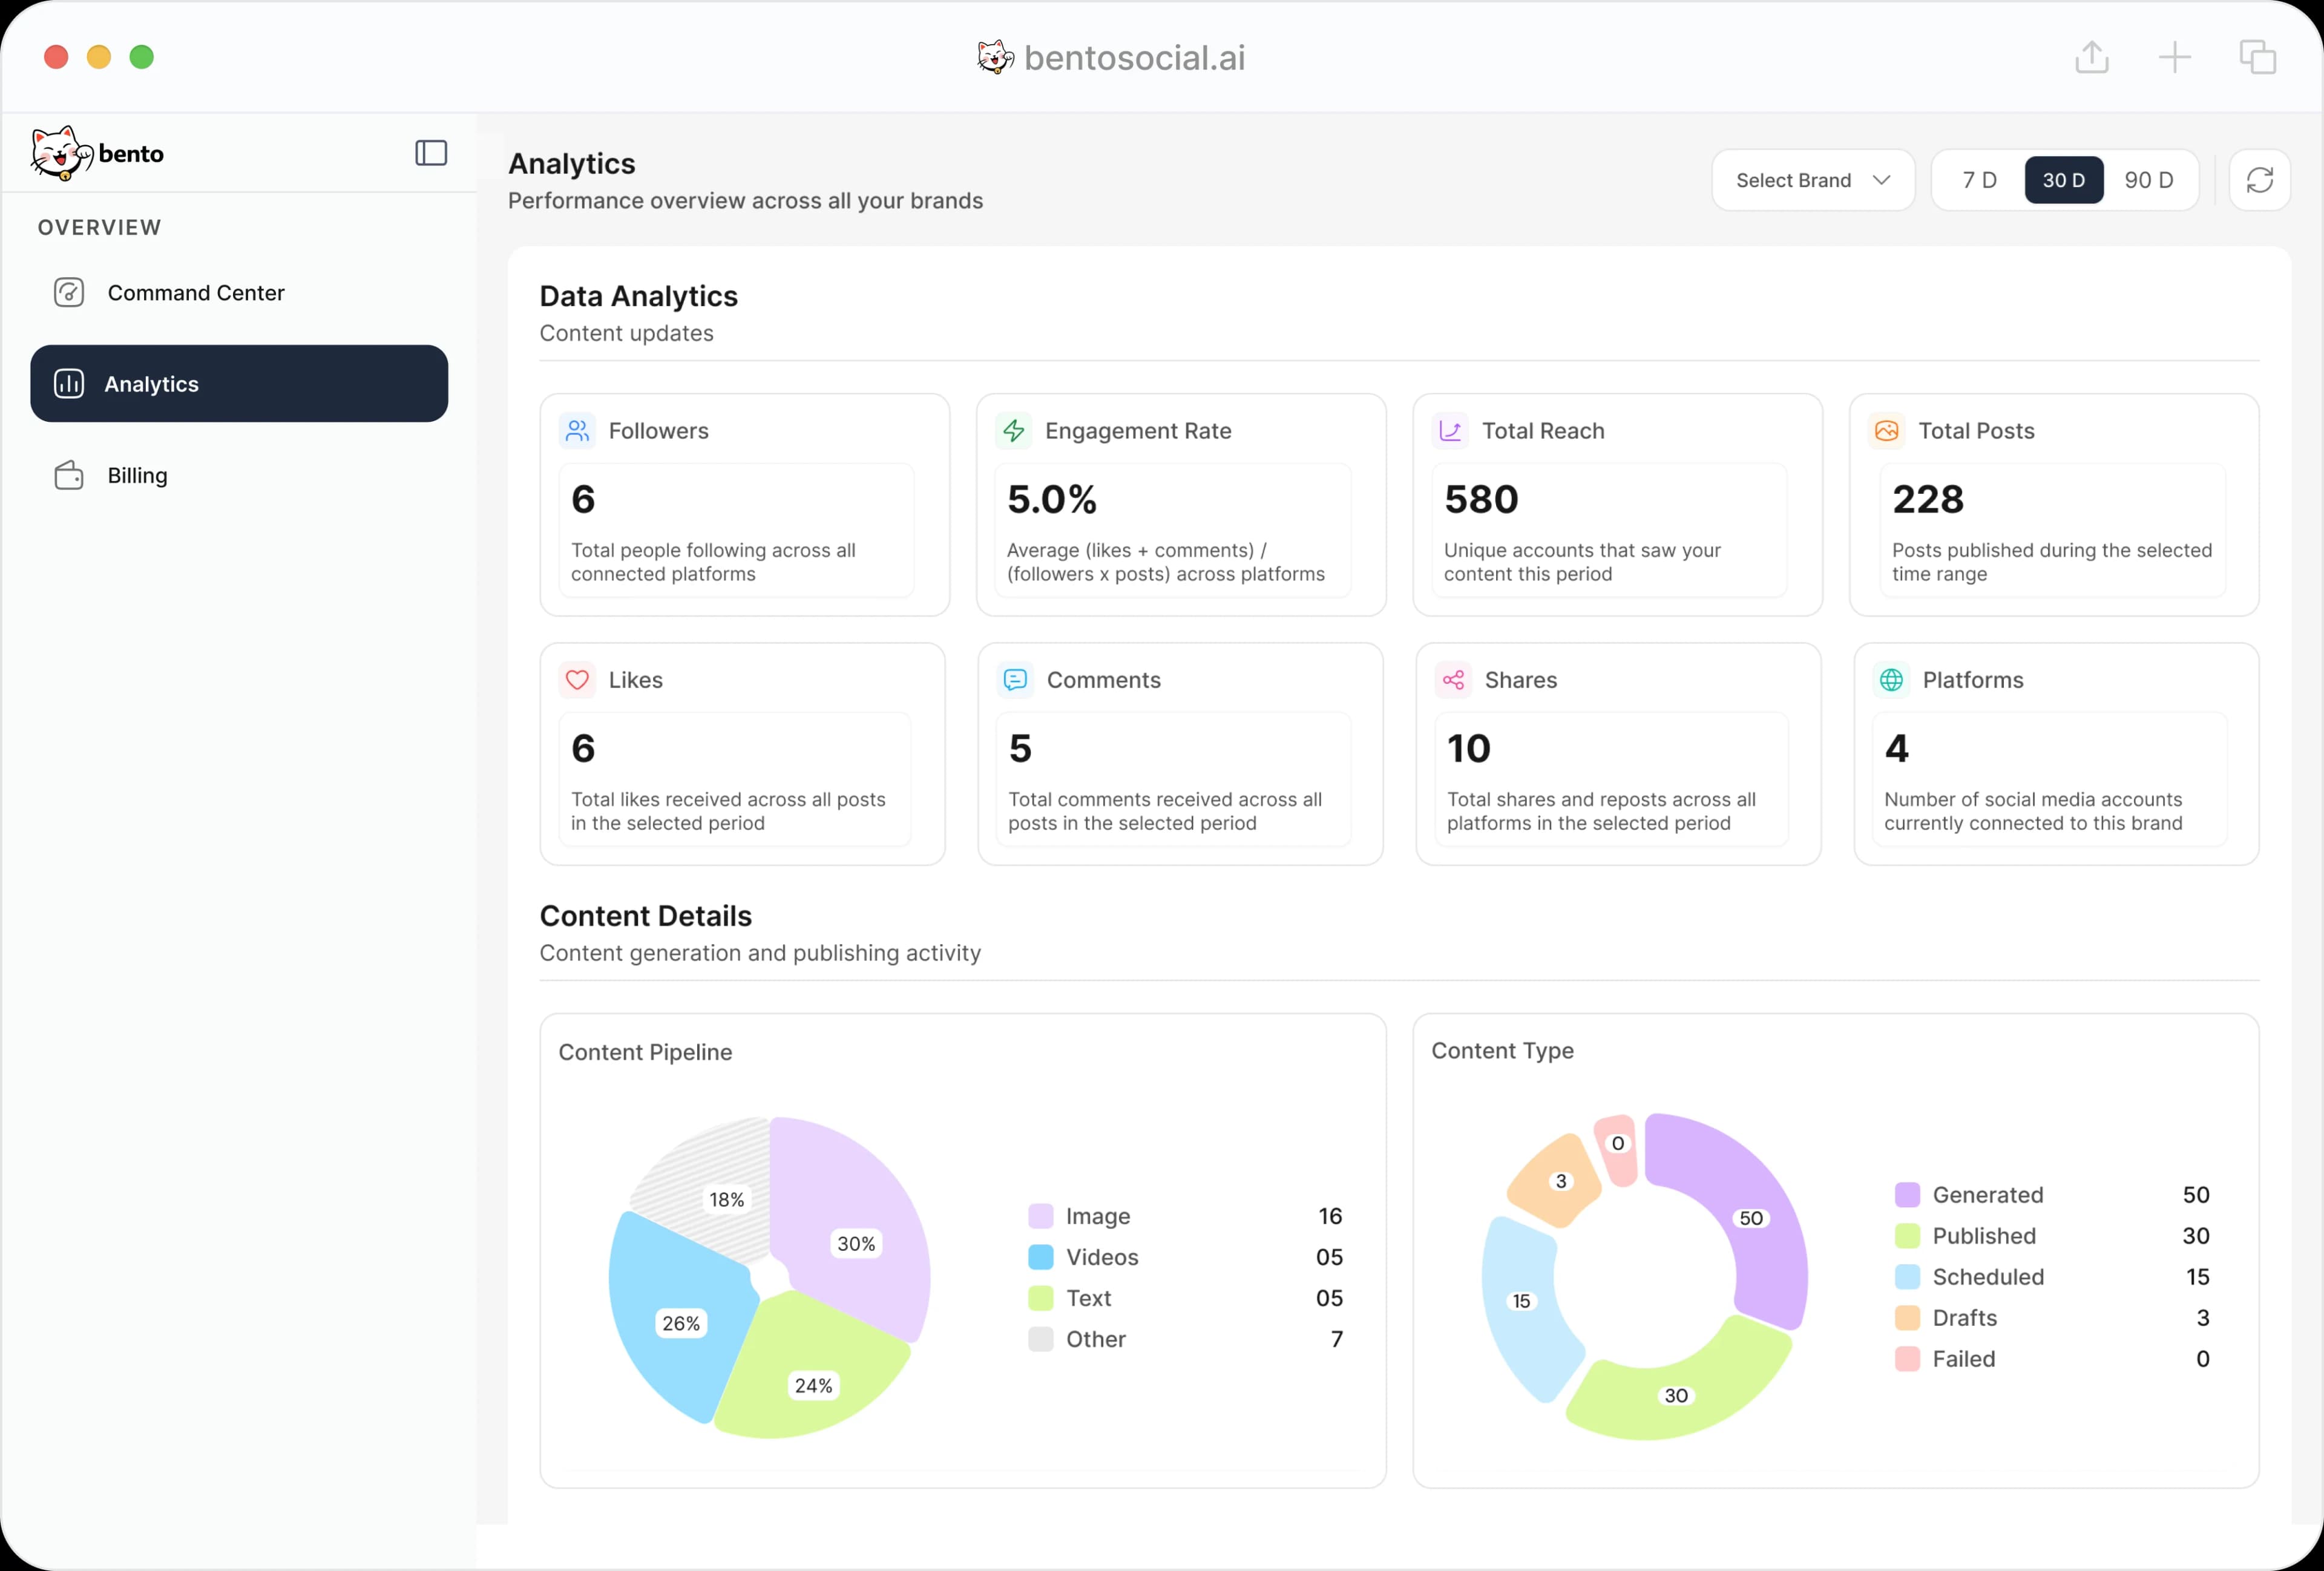
Task: Click the Data Analytics section heading
Action: (x=638, y=296)
